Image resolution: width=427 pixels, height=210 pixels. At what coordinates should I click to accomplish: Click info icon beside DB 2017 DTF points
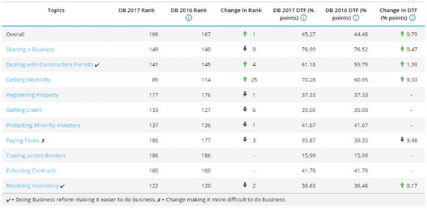tap(304, 18)
